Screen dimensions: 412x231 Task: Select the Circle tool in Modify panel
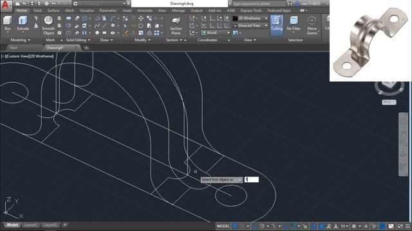point(141,26)
